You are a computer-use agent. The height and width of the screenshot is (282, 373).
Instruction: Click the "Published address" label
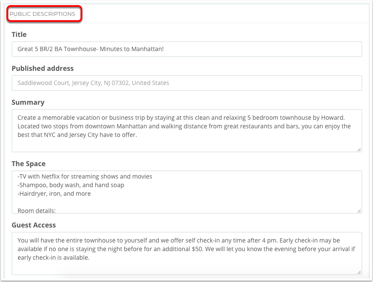click(x=42, y=68)
